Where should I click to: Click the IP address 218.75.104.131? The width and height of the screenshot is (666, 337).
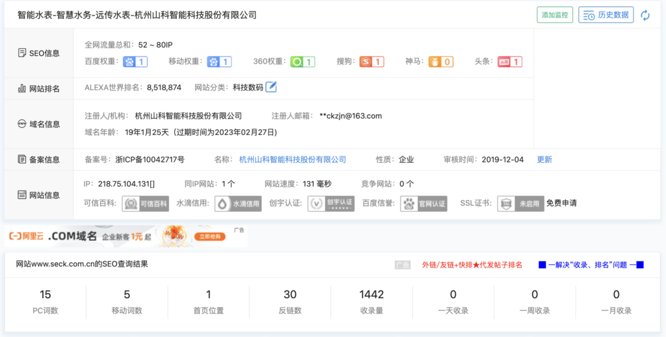point(126,184)
